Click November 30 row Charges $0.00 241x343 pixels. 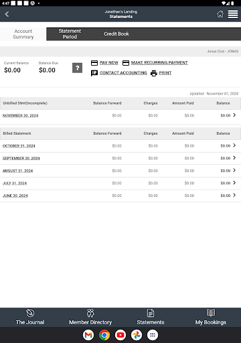(x=153, y=116)
